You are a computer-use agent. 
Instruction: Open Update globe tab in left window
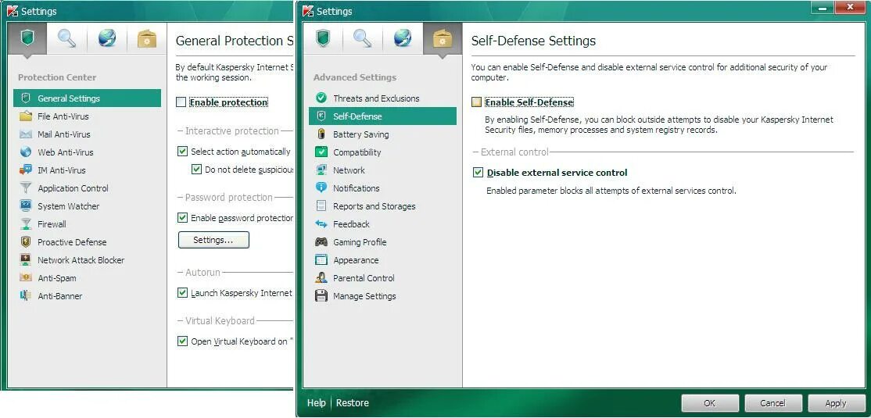[106, 39]
